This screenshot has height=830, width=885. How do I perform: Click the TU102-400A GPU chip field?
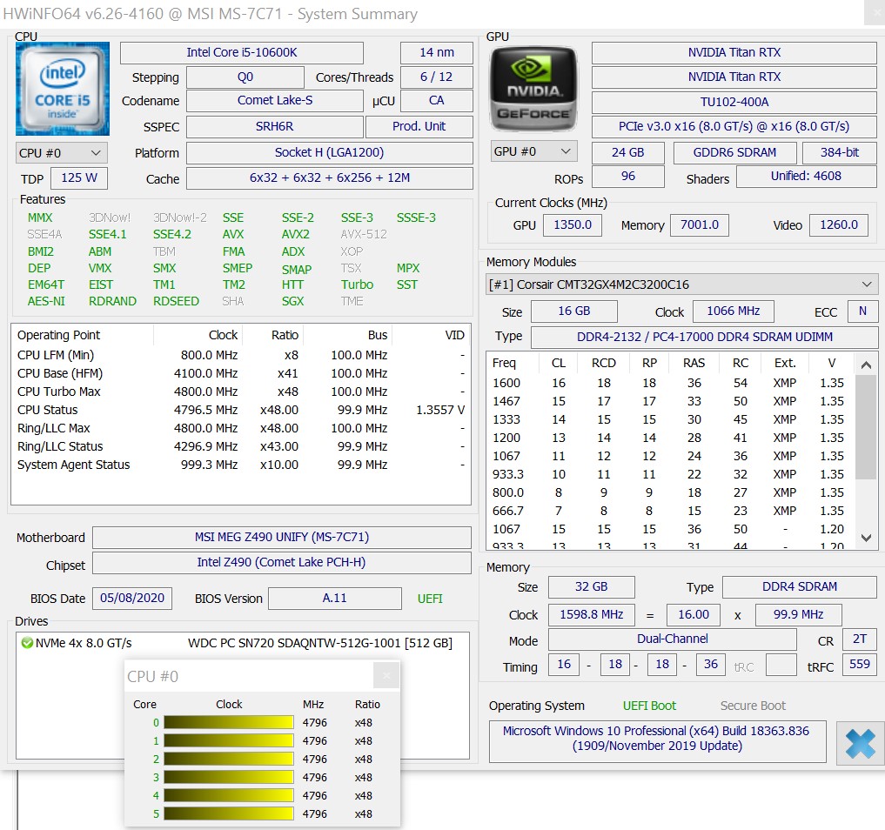coord(734,102)
